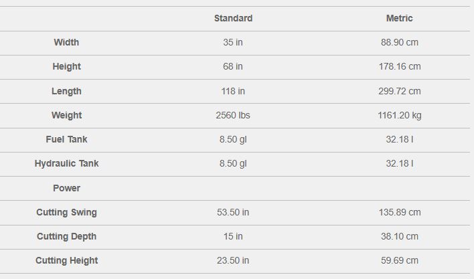
Task: Click the Hydraulic Tank row label
Action: coord(66,163)
